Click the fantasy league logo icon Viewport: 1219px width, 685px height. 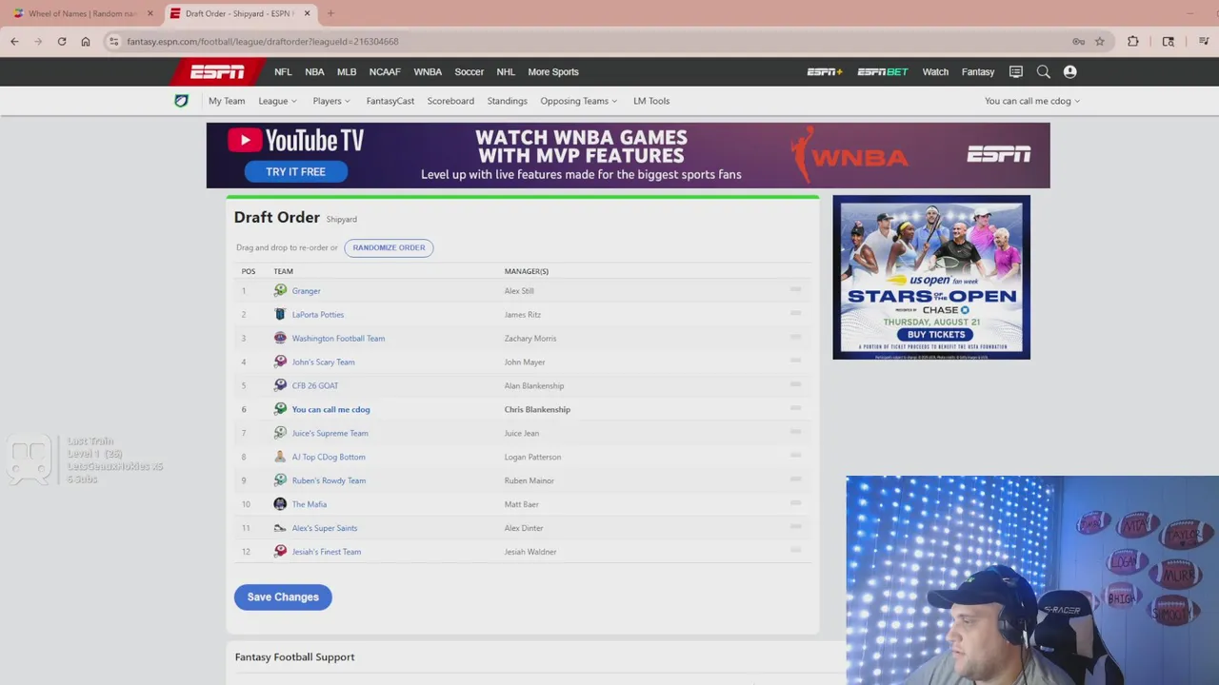tap(181, 101)
